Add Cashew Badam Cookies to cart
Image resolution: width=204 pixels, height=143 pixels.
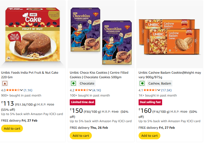click(149, 136)
